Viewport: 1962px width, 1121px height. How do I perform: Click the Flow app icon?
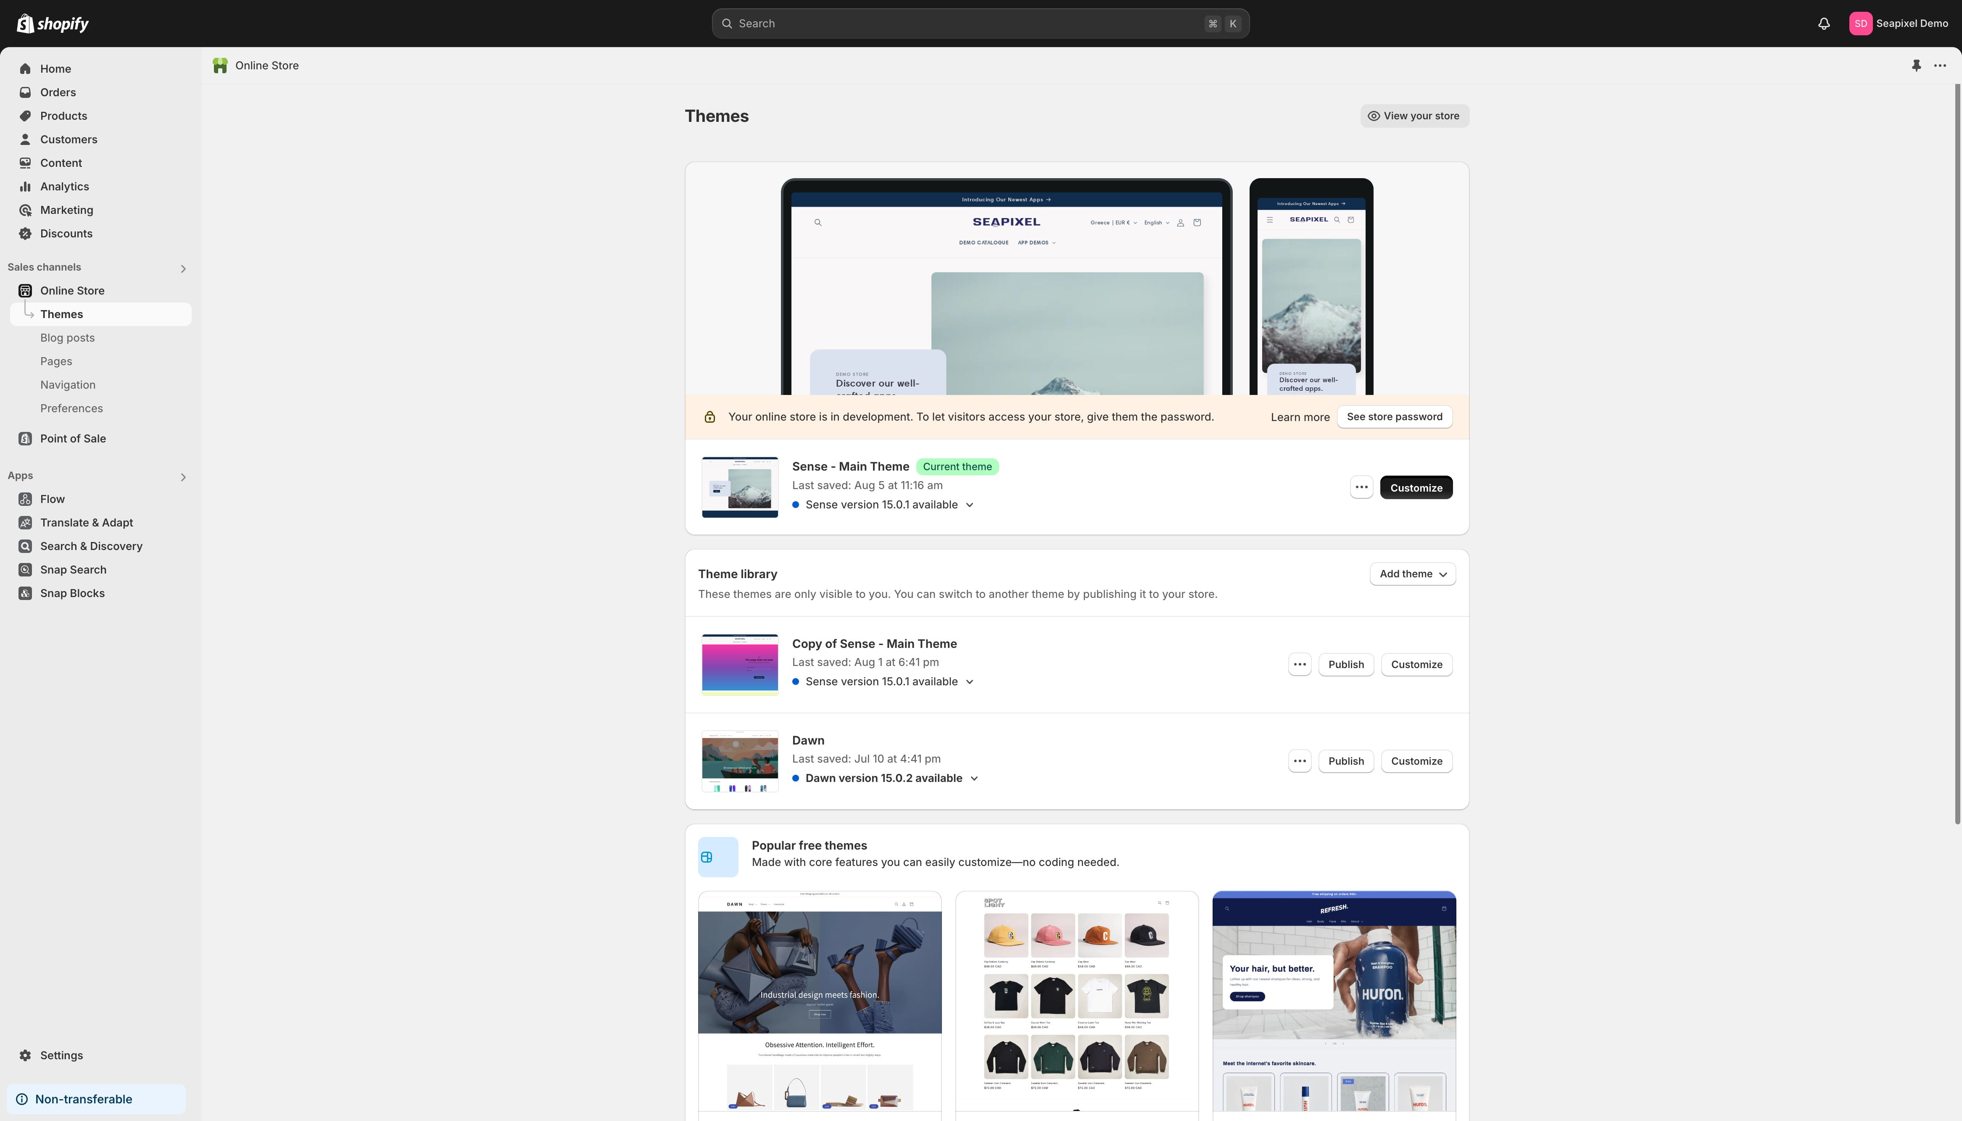point(25,499)
